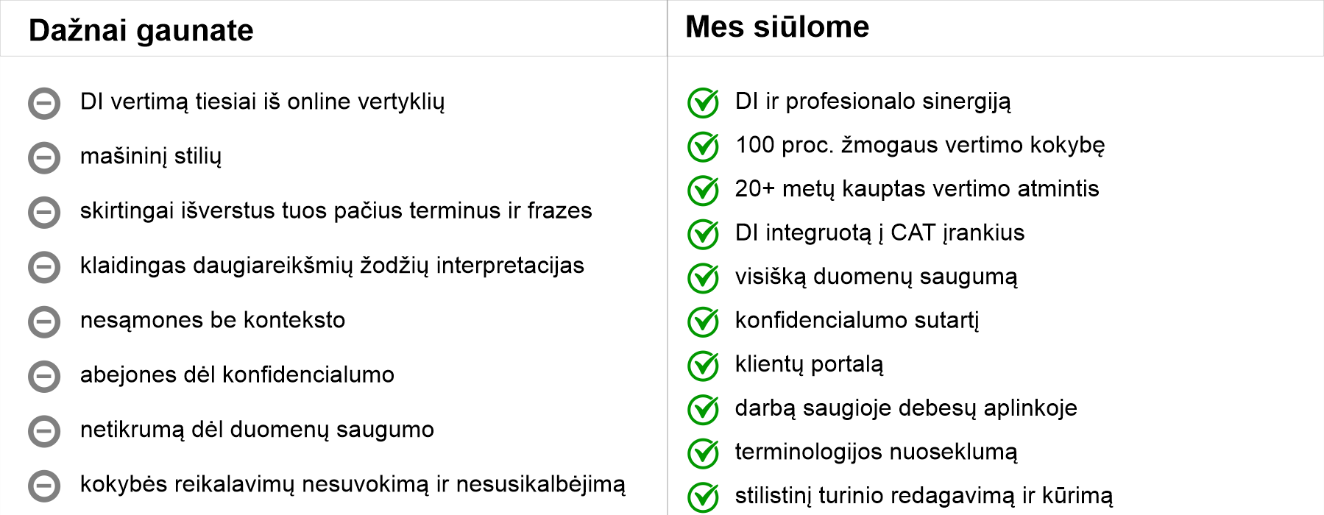Click the minus icon beside 'nesąmones be konteksto'

pyautogui.click(x=44, y=322)
